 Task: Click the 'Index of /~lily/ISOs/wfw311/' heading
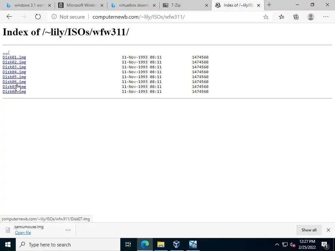pyautogui.click(x=66, y=32)
